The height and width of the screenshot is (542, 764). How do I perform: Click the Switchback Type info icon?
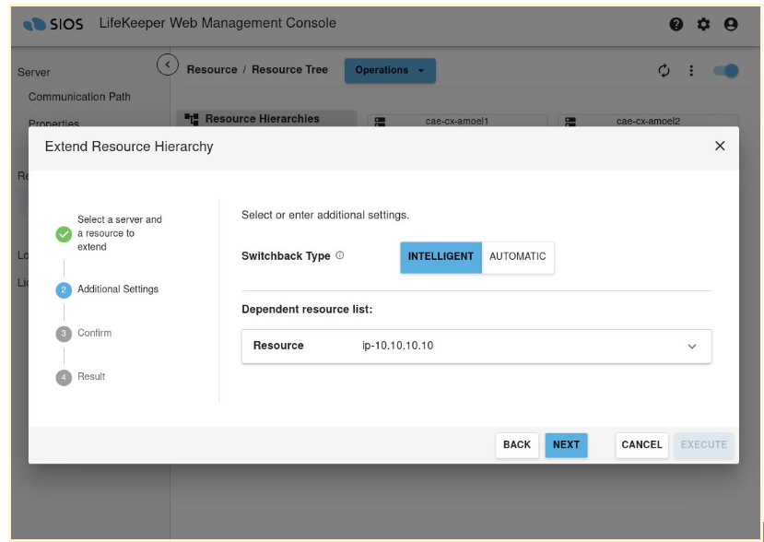coord(340,256)
